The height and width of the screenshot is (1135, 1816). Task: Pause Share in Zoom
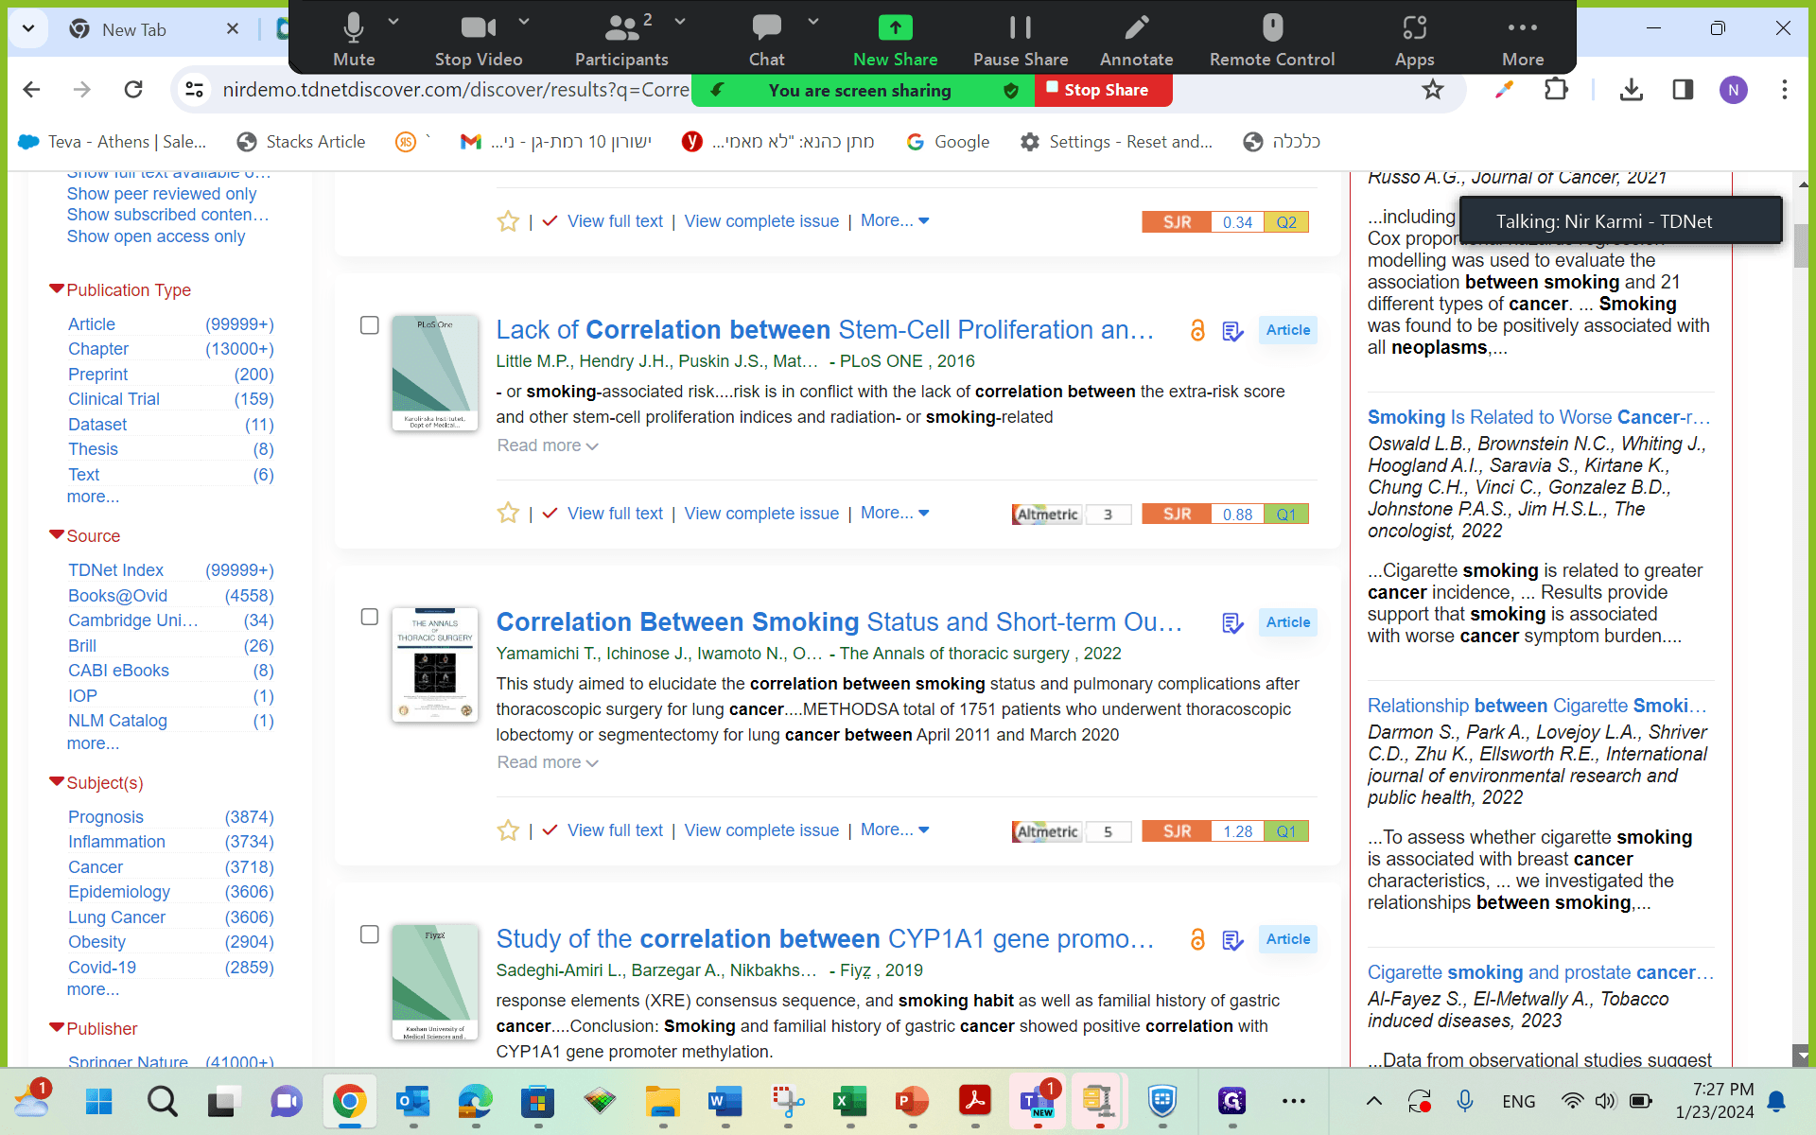tap(1021, 40)
